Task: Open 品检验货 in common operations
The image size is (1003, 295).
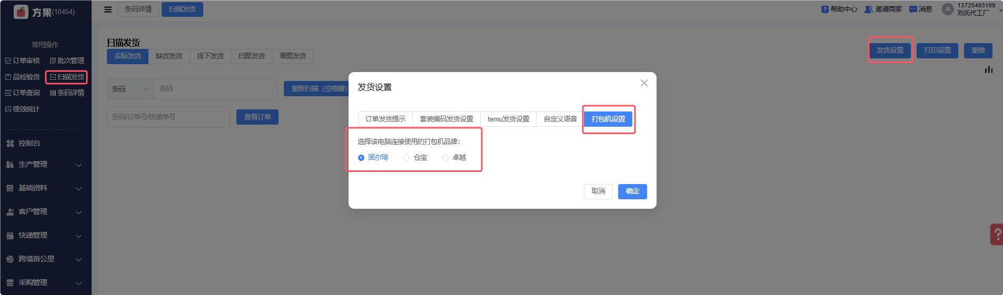Action: tap(23, 77)
